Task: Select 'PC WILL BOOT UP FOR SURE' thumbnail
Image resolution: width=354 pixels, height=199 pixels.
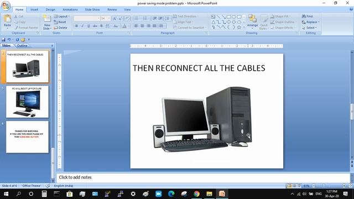Action: click(27, 102)
